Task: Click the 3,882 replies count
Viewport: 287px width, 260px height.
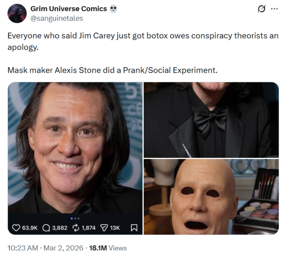Action: click(x=60, y=228)
